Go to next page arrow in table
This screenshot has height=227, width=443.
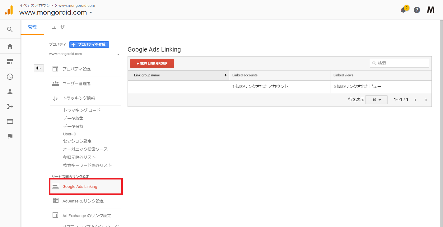[426, 100]
